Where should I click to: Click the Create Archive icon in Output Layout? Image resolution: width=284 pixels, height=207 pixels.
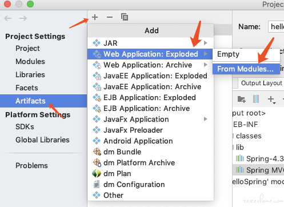pos(256,99)
